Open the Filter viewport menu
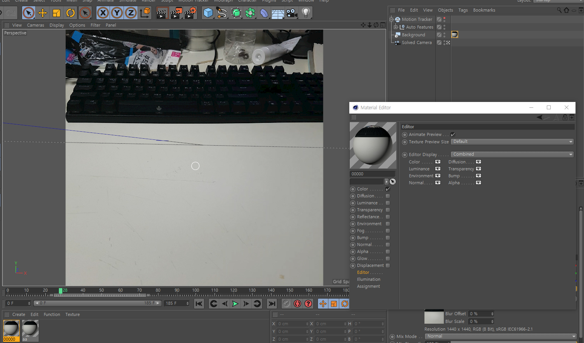The height and width of the screenshot is (343, 584). coord(95,25)
